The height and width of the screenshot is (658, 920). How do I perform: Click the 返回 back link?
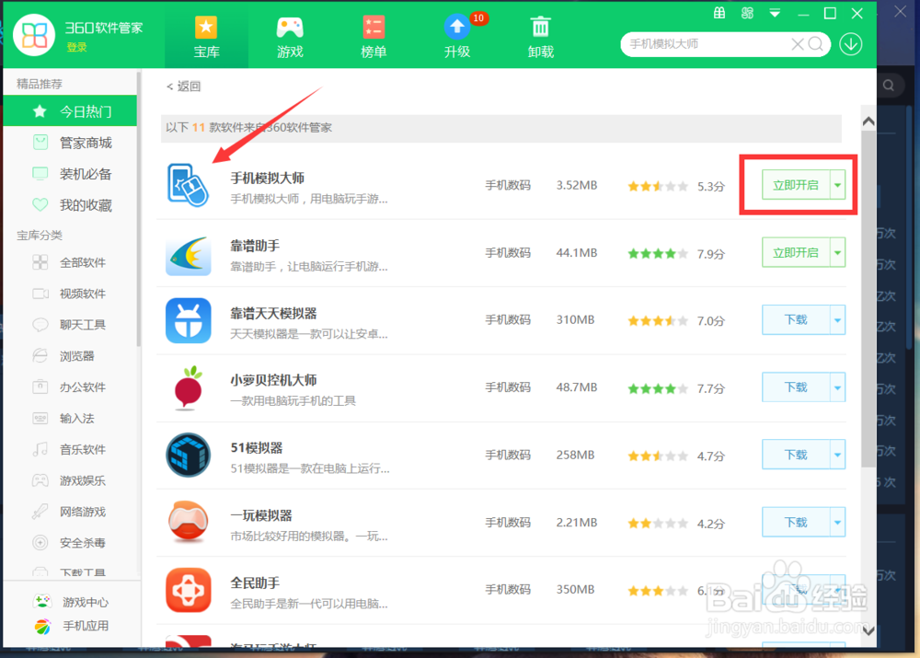[183, 85]
